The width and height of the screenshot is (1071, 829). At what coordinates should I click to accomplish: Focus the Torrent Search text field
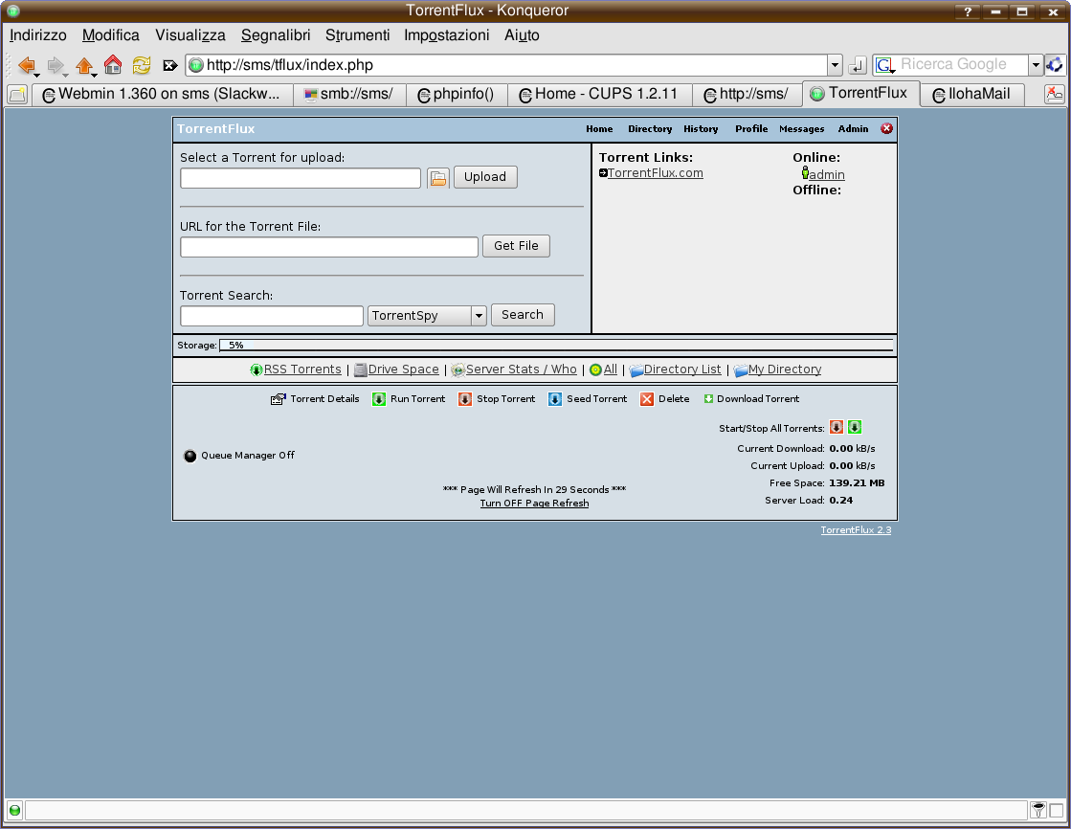coord(272,316)
